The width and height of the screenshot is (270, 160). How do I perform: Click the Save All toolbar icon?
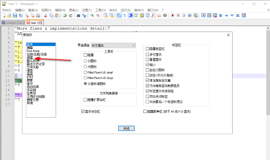[x=21, y=15]
